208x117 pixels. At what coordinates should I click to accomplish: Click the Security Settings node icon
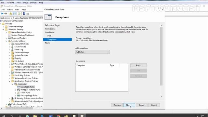pos(9,41)
